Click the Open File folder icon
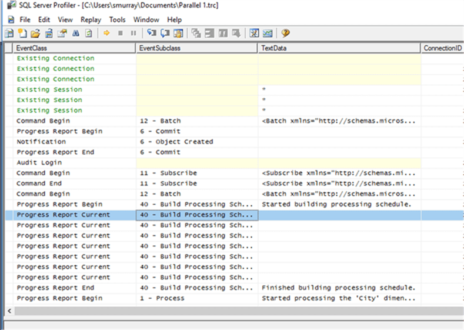 [x=35, y=34]
